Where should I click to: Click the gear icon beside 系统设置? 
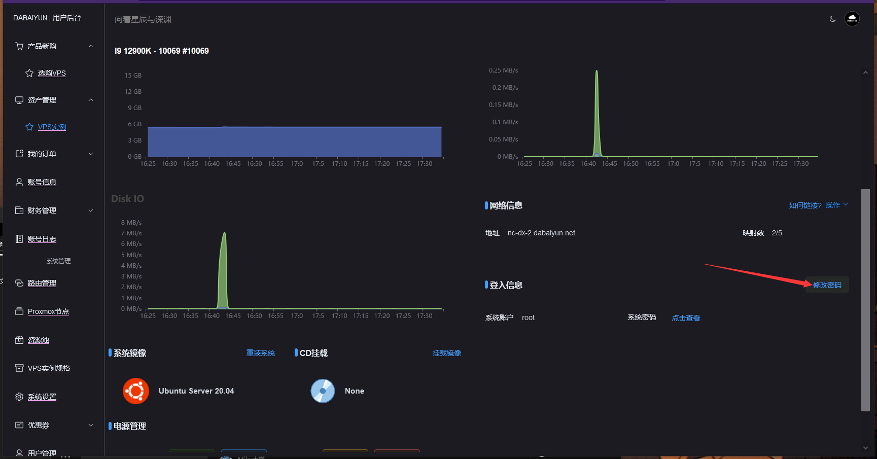point(19,397)
